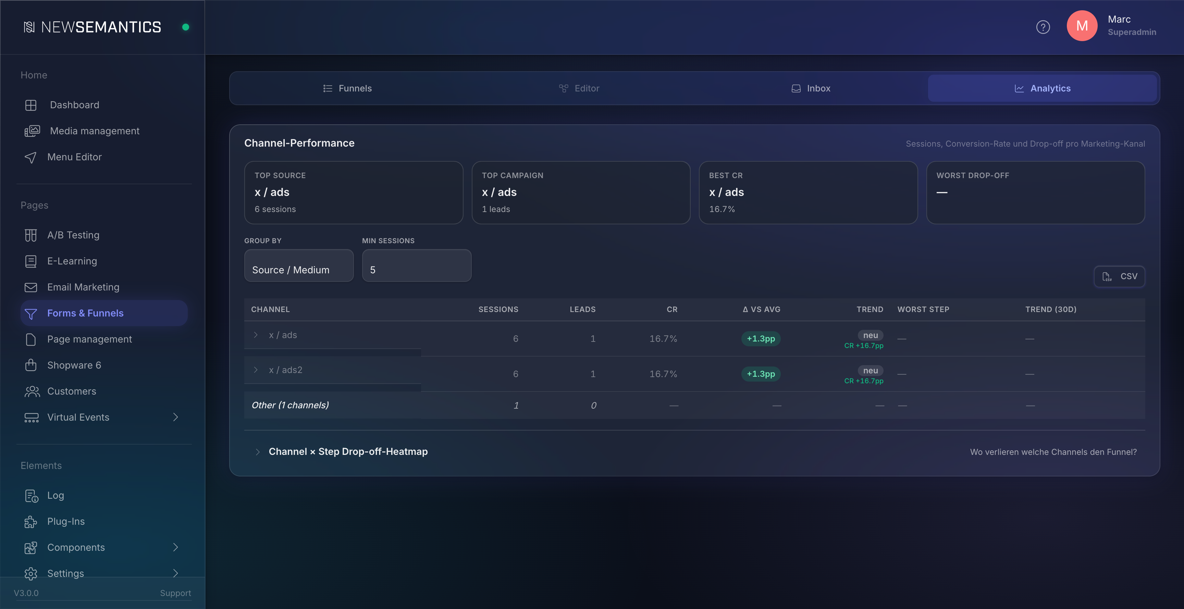Open Forms & Funnels section
Viewport: 1184px width, 609px height.
pos(104,313)
